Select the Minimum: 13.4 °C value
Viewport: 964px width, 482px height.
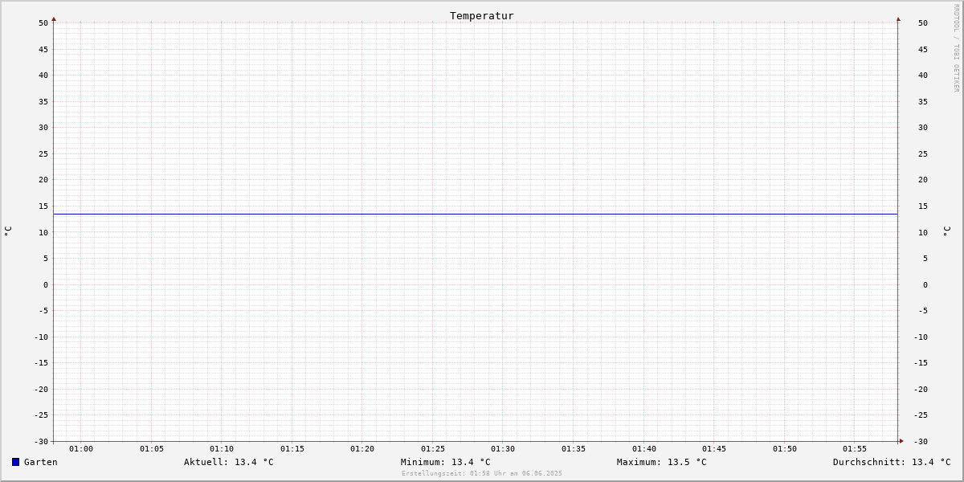click(x=446, y=462)
